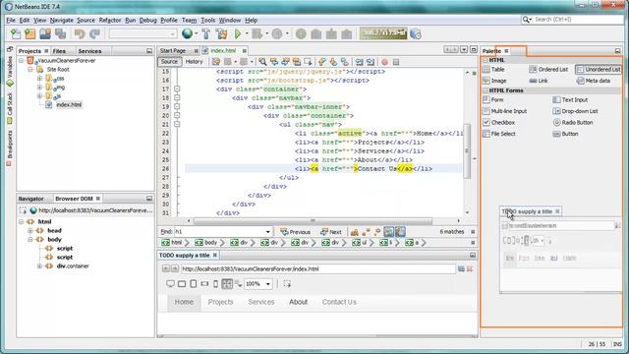Click the memory usage garbage collection bar

tap(383, 33)
